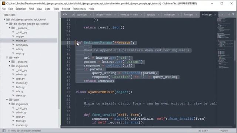Screen dimensions: 237x133
Task: Click the file icon beside tests.py
Action: point(13,87)
